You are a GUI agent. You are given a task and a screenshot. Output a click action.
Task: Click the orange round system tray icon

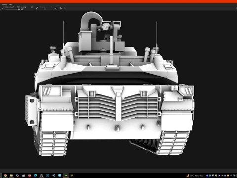tap(228, 176)
